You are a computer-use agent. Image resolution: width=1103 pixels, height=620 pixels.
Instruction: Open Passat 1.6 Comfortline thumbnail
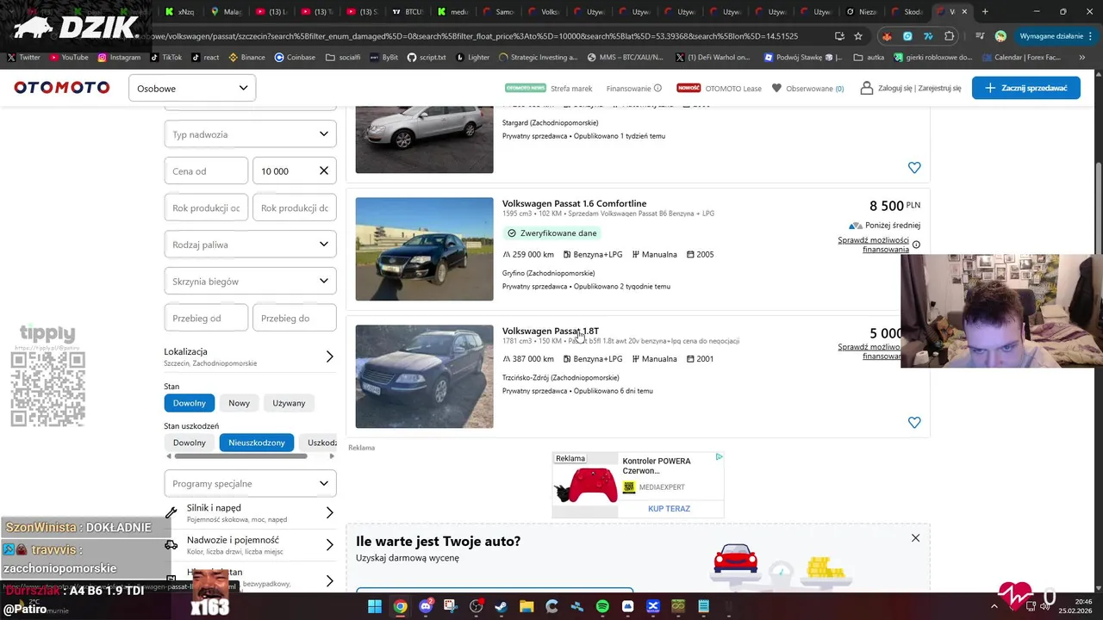424,249
